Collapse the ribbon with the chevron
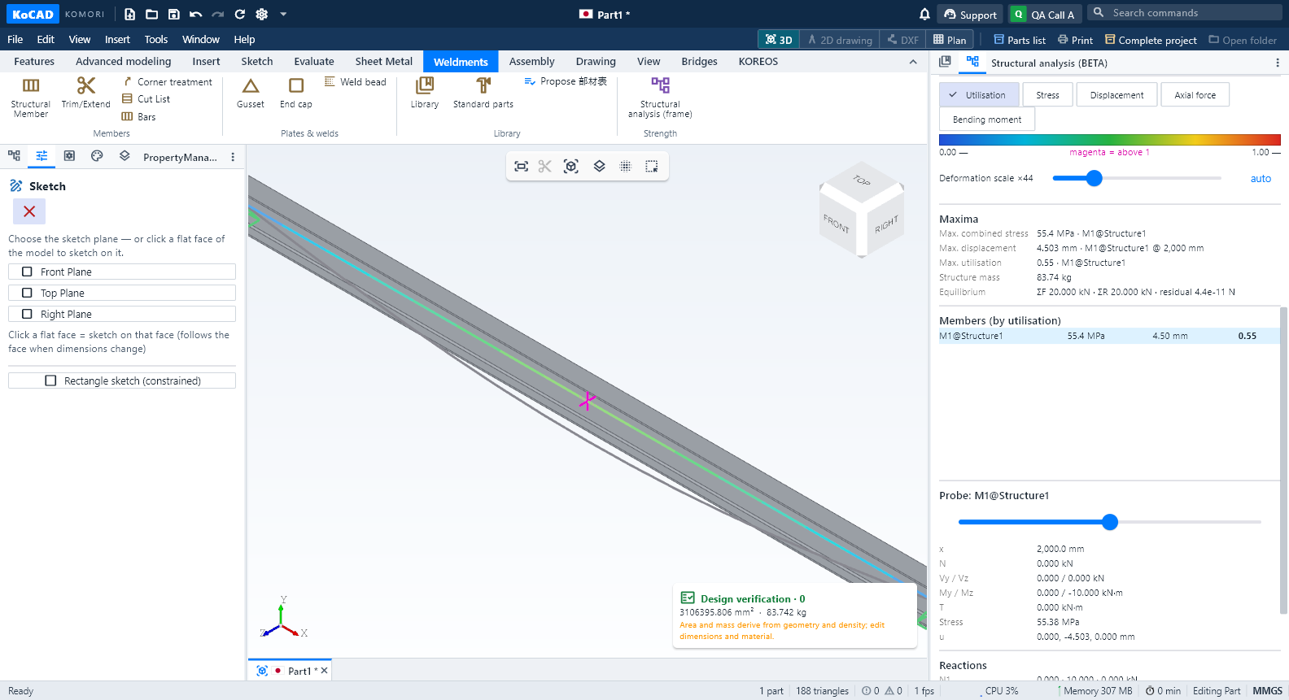Viewport: 1289px width, 700px height. coord(913,62)
